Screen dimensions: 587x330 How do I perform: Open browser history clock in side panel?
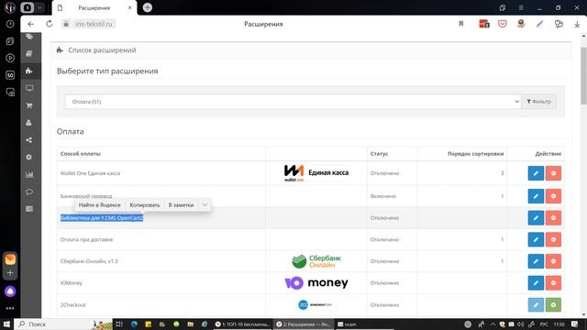[x=10, y=24]
